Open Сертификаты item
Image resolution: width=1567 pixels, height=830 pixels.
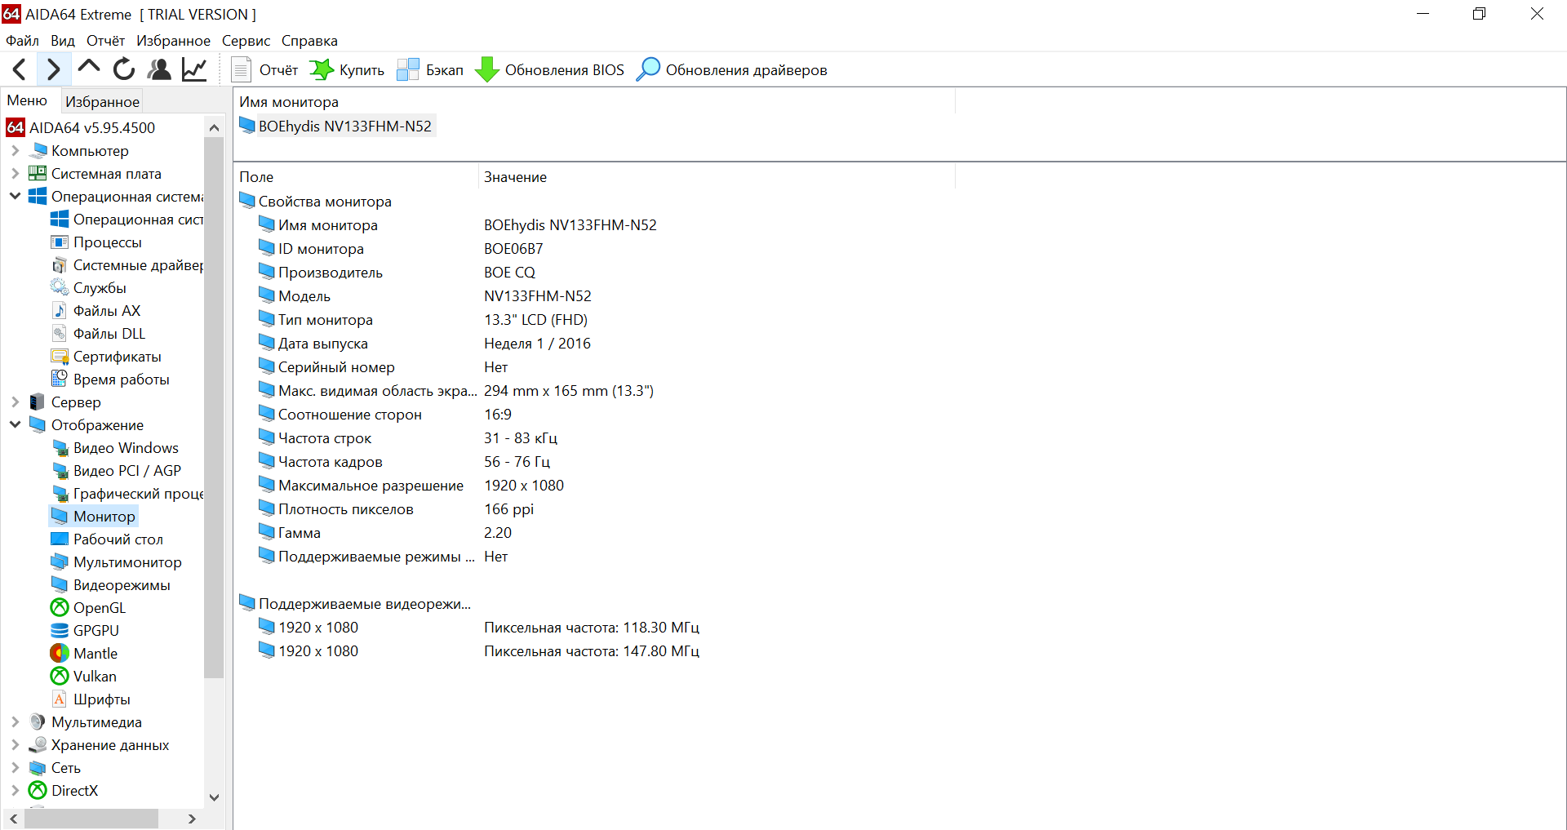(x=106, y=356)
